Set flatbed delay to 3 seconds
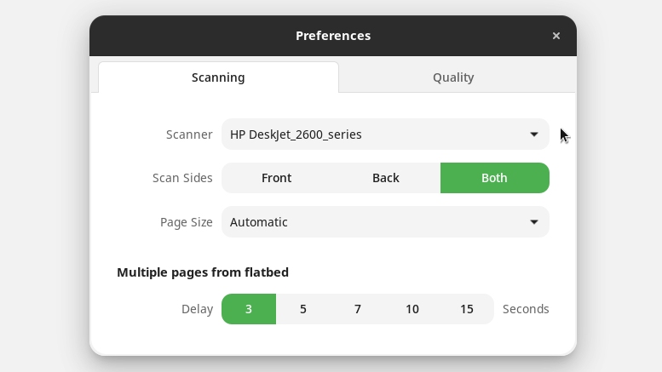Screen dimensions: 662x372 pyautogui.click(x=249, y=309)
